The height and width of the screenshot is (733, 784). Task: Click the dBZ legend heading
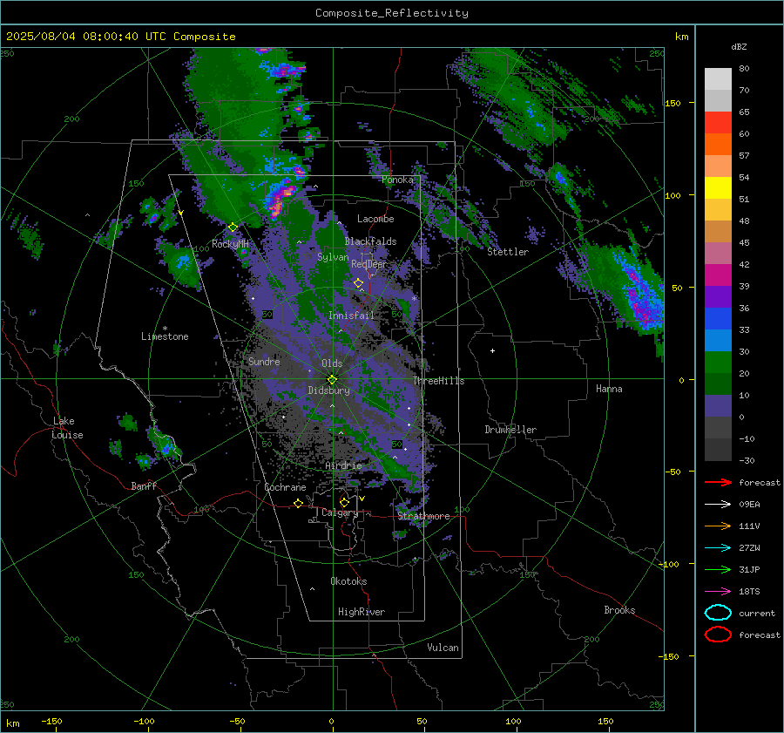pos(739,46)
